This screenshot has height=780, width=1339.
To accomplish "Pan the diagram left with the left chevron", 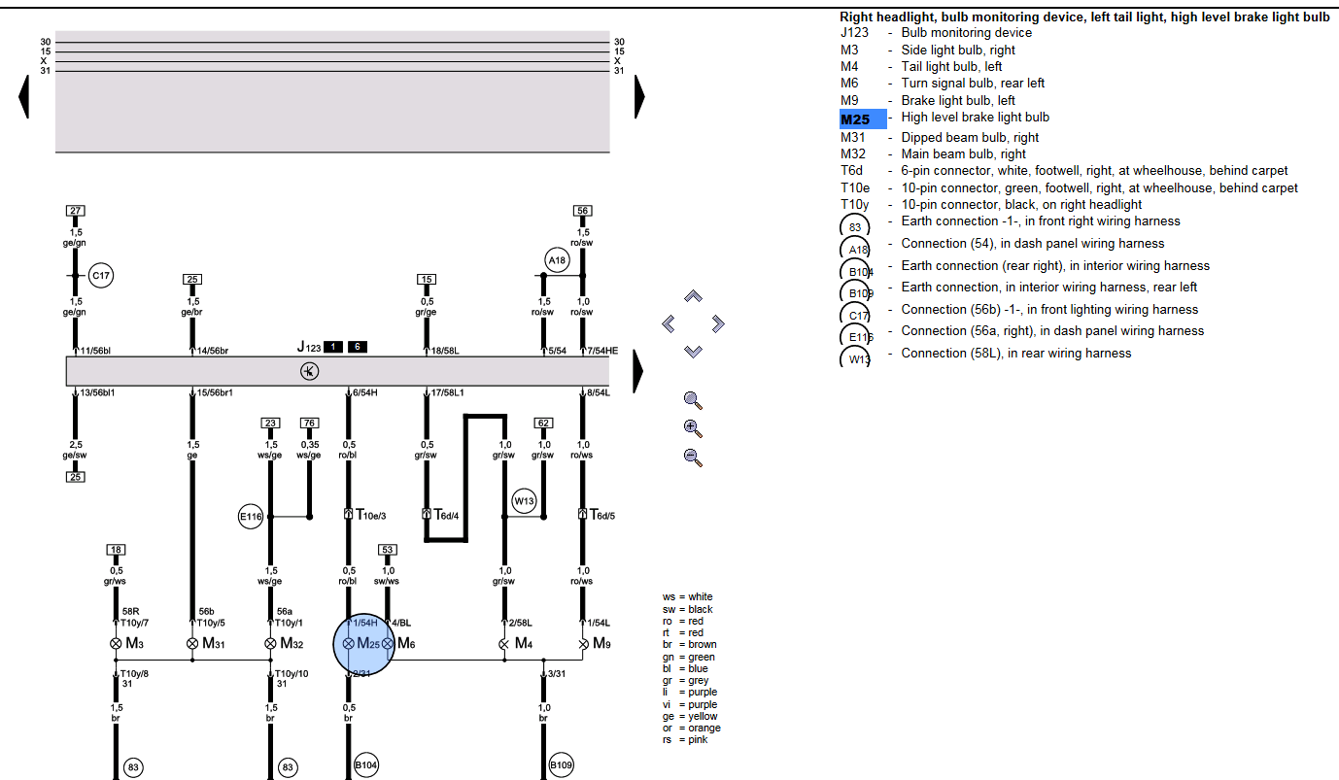I will 669,323.
